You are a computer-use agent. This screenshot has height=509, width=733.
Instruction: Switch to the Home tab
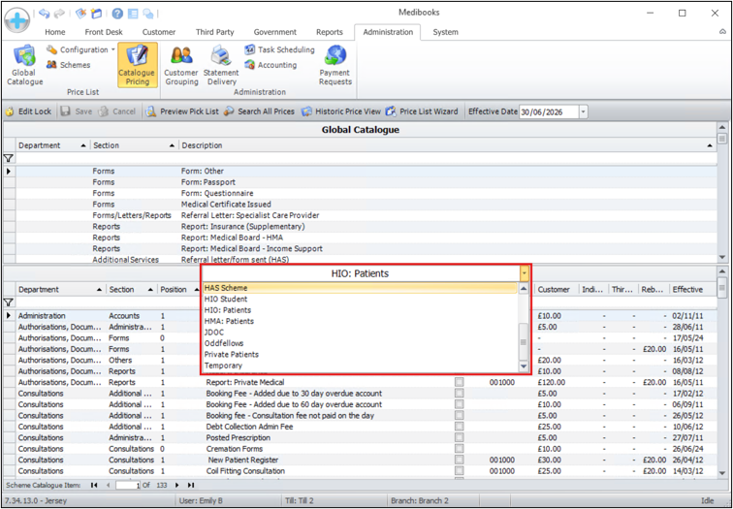pos(54,32)
